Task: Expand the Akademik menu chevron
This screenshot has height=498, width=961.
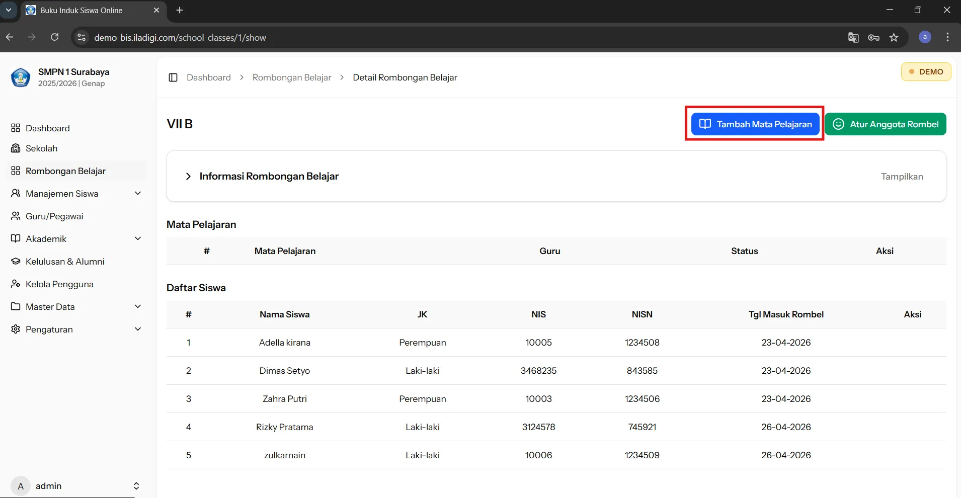Action: coord(138,238)
